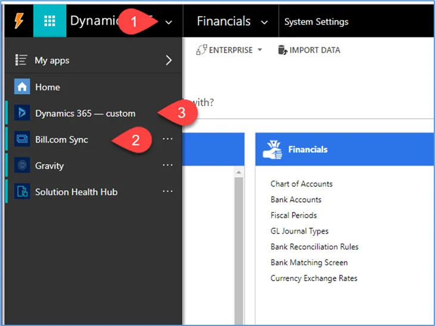Click the Financials tile header

point(344,149)
